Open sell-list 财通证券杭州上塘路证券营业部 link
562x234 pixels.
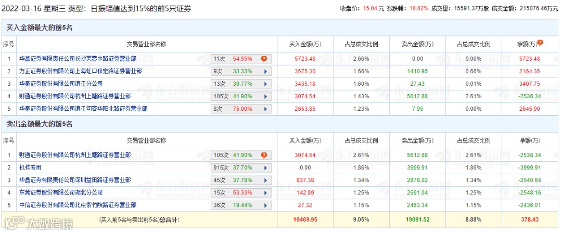pos(74,155)
